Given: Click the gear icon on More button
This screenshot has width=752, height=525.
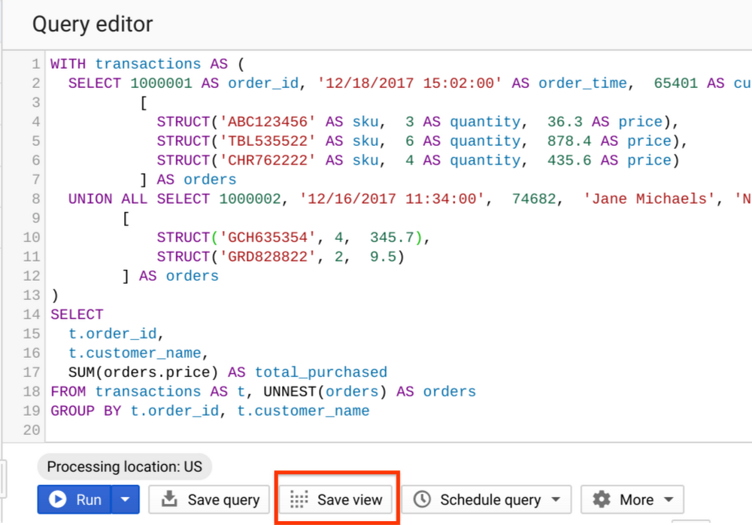Looking at the screenshot, I should 602,499.
